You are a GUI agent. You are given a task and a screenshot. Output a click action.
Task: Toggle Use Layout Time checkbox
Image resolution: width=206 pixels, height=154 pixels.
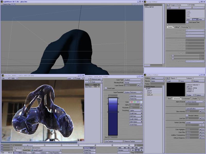point(187,22)
